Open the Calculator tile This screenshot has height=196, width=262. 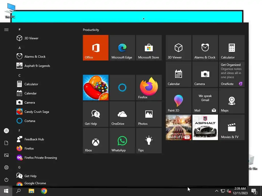click(232, 48)
